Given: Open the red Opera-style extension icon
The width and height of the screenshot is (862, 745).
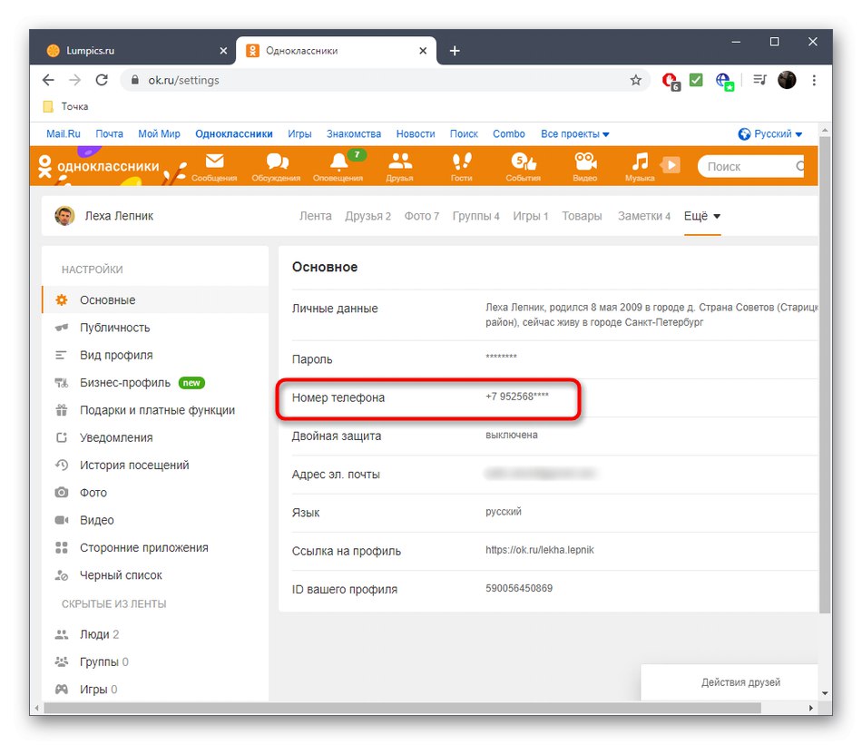Looking at the screenshot, I should click(671, 82).
